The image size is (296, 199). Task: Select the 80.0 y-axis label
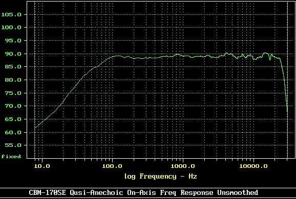13,80
